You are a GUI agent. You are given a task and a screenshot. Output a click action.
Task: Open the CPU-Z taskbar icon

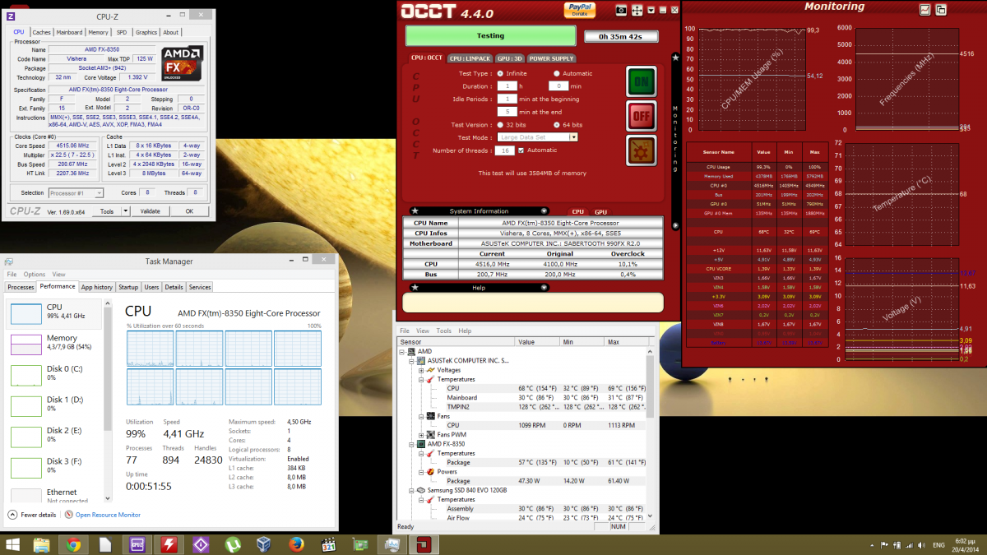(137, 544)
